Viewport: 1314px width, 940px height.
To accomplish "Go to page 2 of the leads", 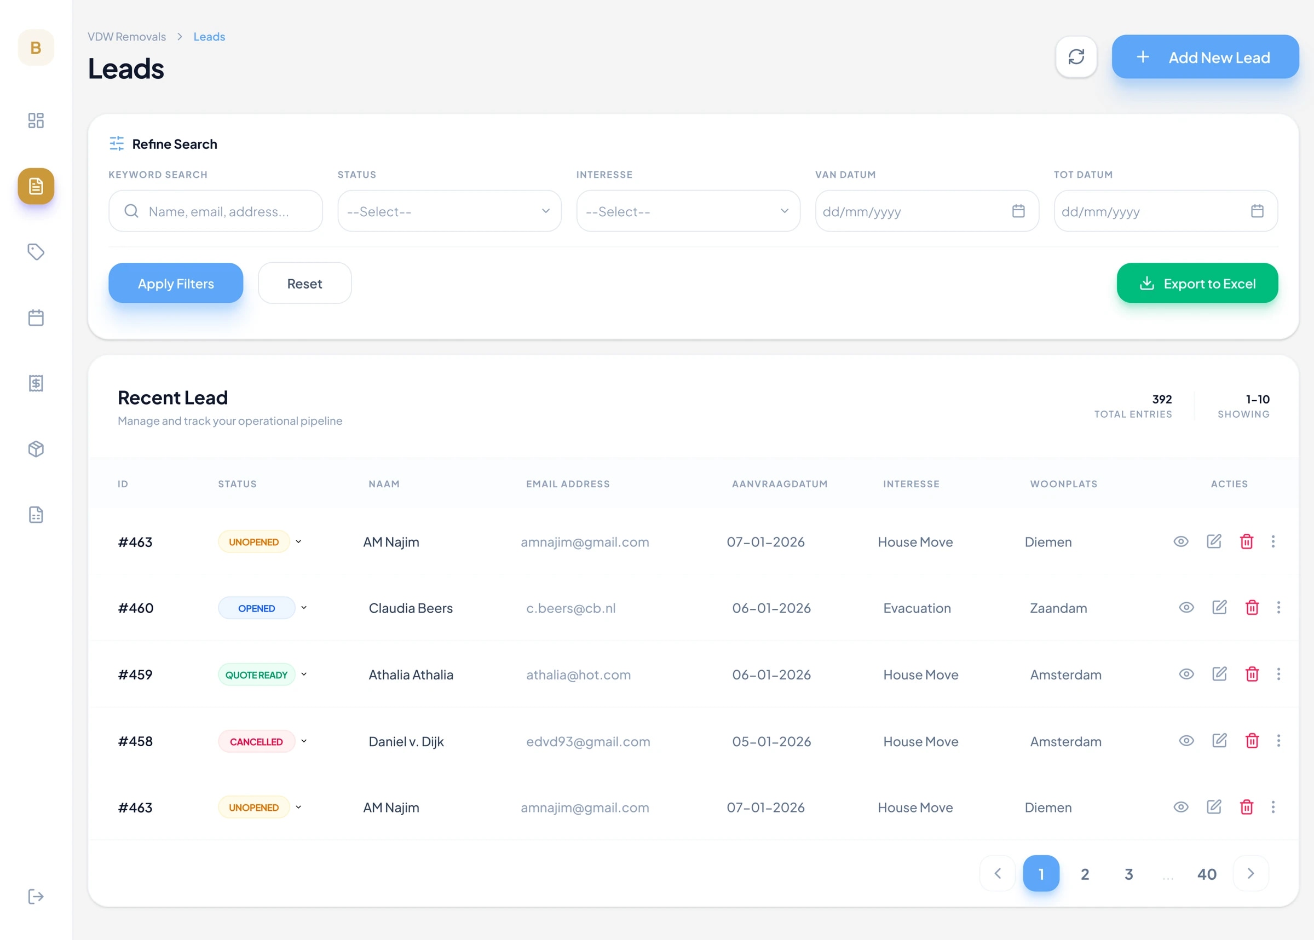I will click(1085, 873).
